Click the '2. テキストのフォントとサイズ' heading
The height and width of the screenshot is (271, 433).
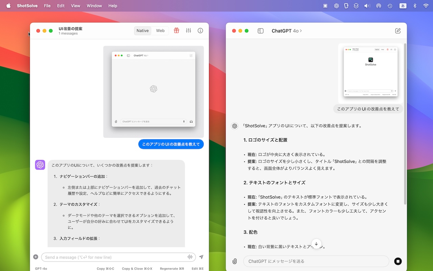point(274,182)
